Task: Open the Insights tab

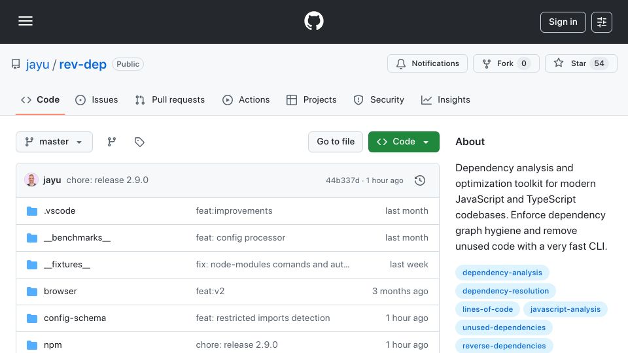Action: coord(445,99)
